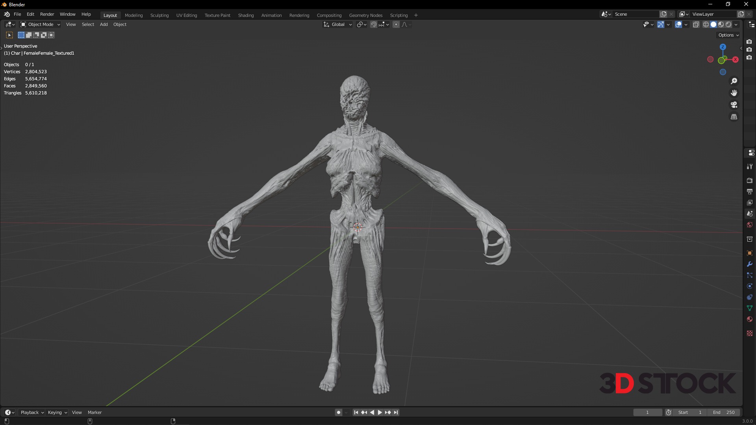Select wireframe viewport shading mode
The width and height of the screenshot is (756, 425).
point(706,24)
